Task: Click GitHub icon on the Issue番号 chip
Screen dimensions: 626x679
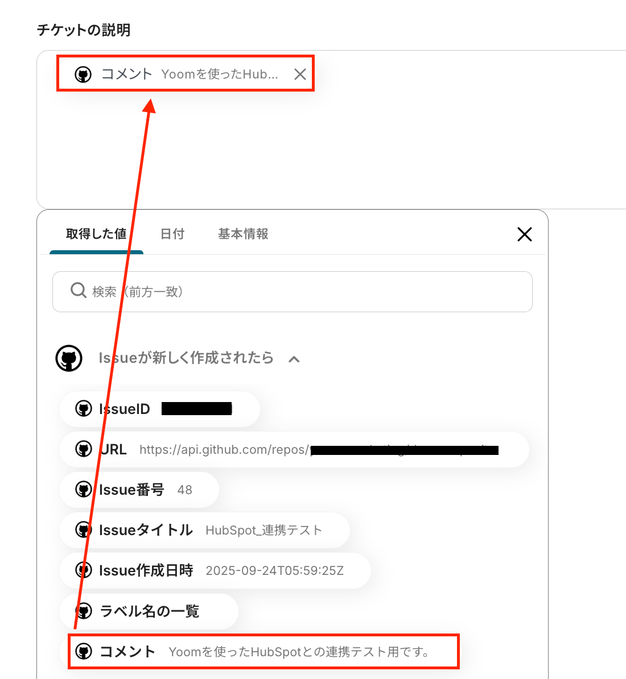Action: tap(84, 490)
